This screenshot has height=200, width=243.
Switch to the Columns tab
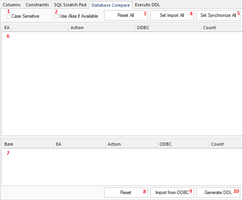(x=11, y=5)
